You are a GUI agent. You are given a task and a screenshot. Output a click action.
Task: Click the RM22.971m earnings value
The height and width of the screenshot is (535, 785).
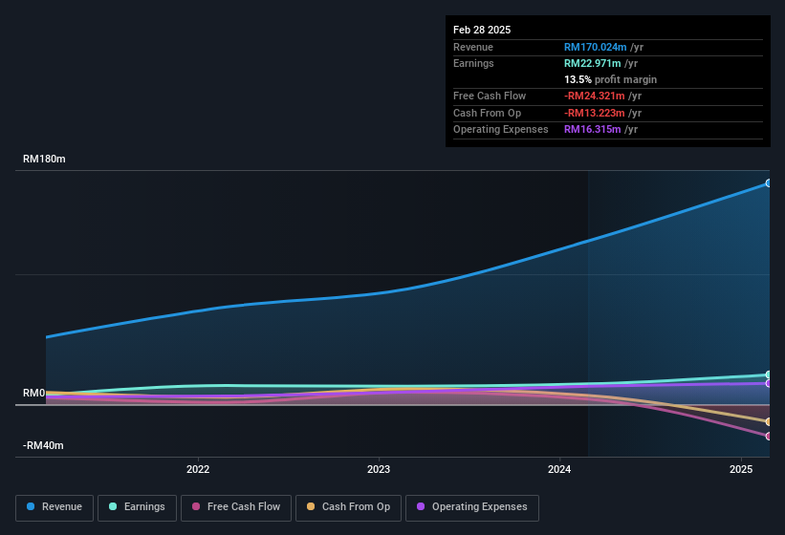(x=592, y=63)
